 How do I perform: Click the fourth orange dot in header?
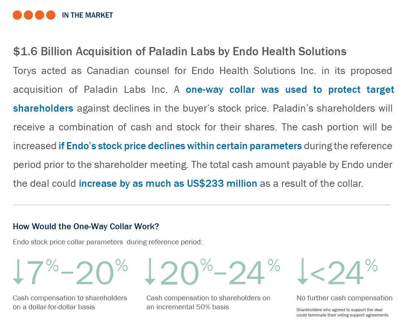click(x=51, y=15)
